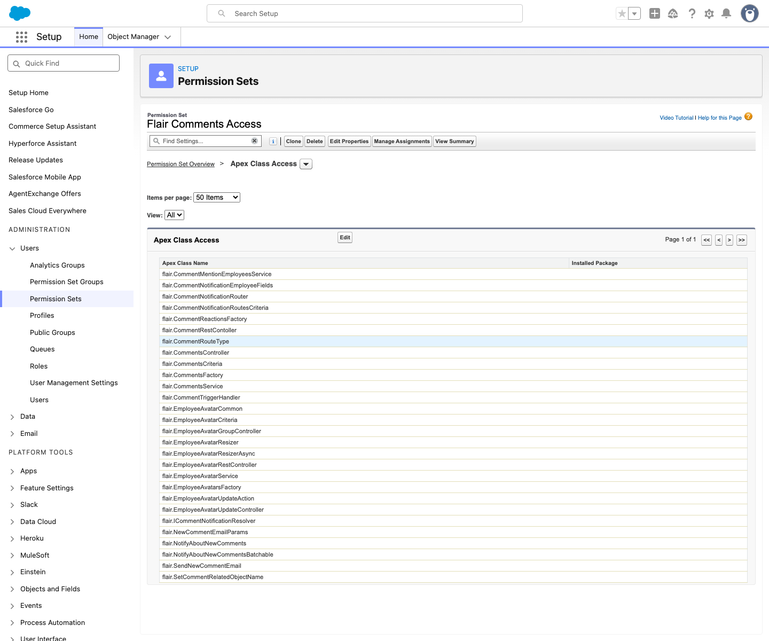This screenshot has height=641, width=769.
Task: View notifications bell
Action: (x=726, y=13)
